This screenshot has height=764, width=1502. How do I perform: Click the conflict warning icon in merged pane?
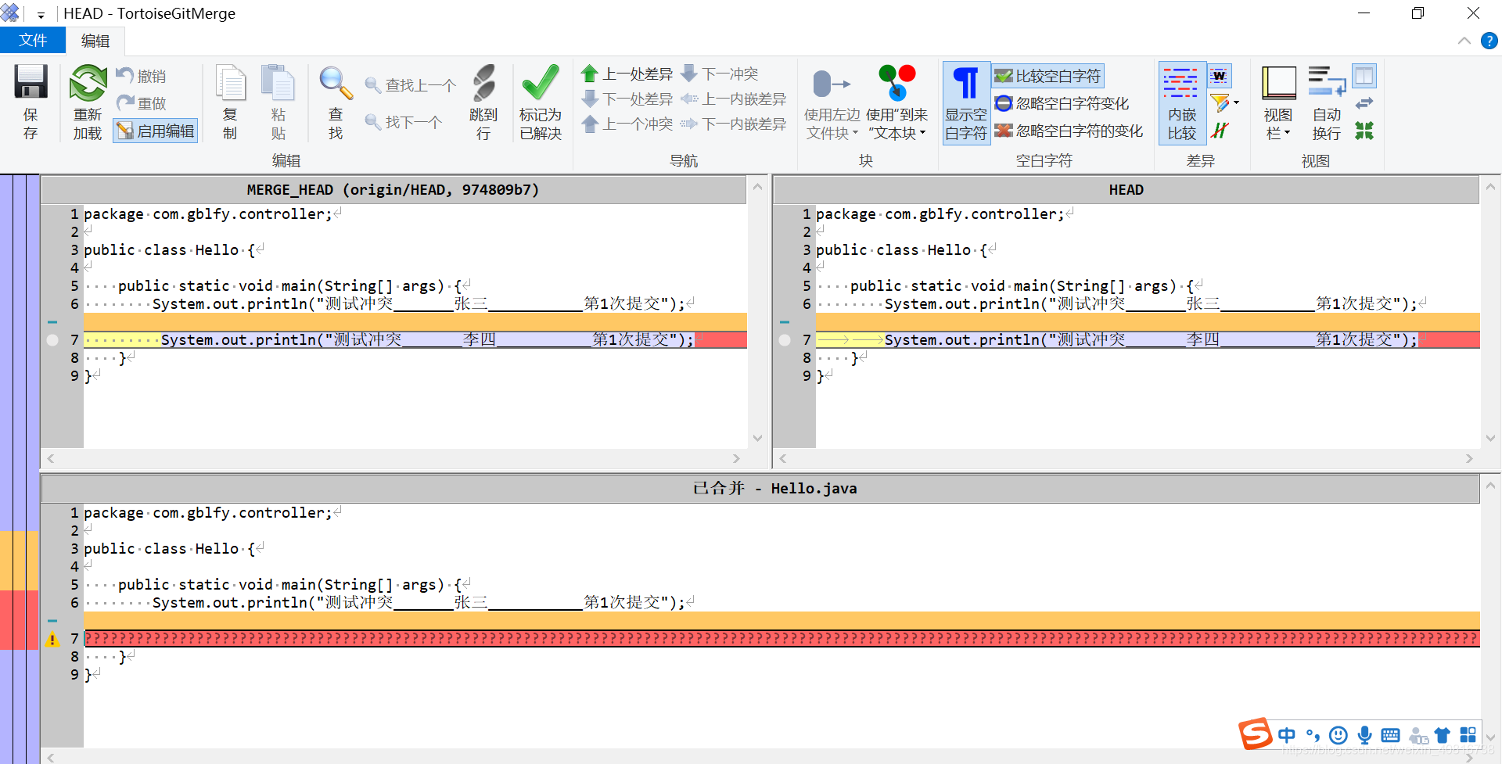pos(52,640)
